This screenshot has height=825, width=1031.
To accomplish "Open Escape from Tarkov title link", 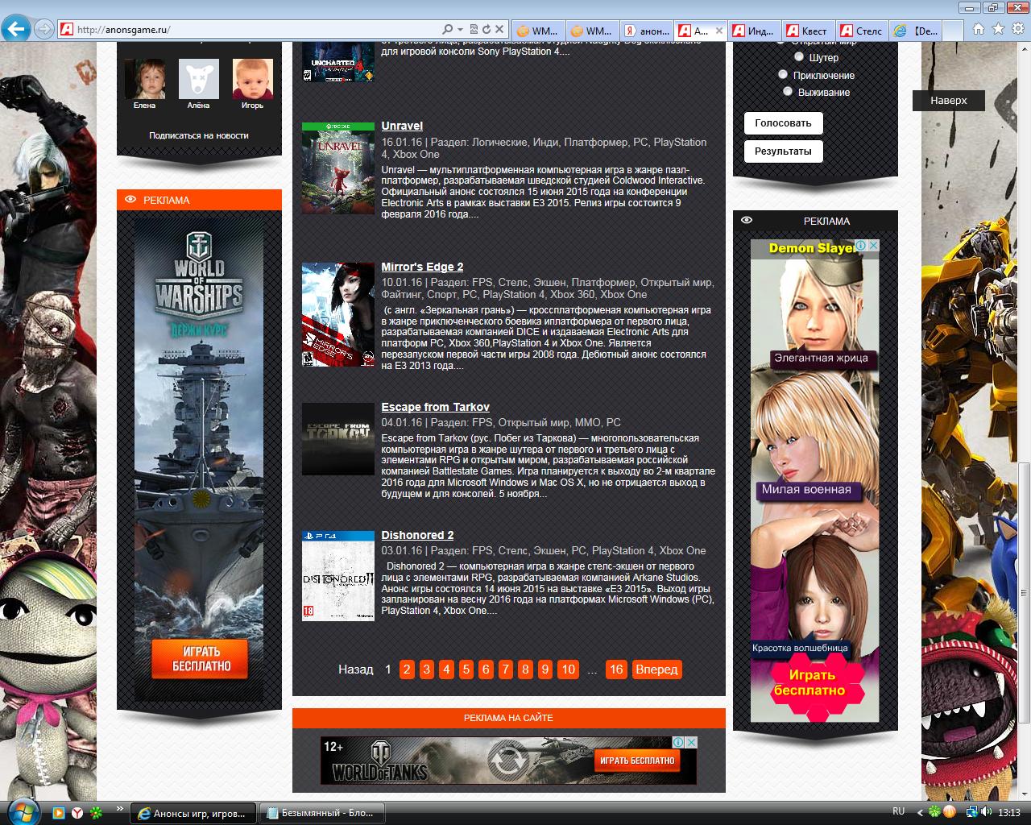I will (x=435, y=407).
